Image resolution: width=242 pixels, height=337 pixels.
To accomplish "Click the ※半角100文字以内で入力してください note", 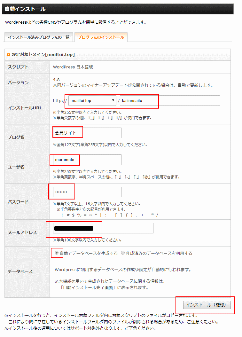I will pos(88,240).
